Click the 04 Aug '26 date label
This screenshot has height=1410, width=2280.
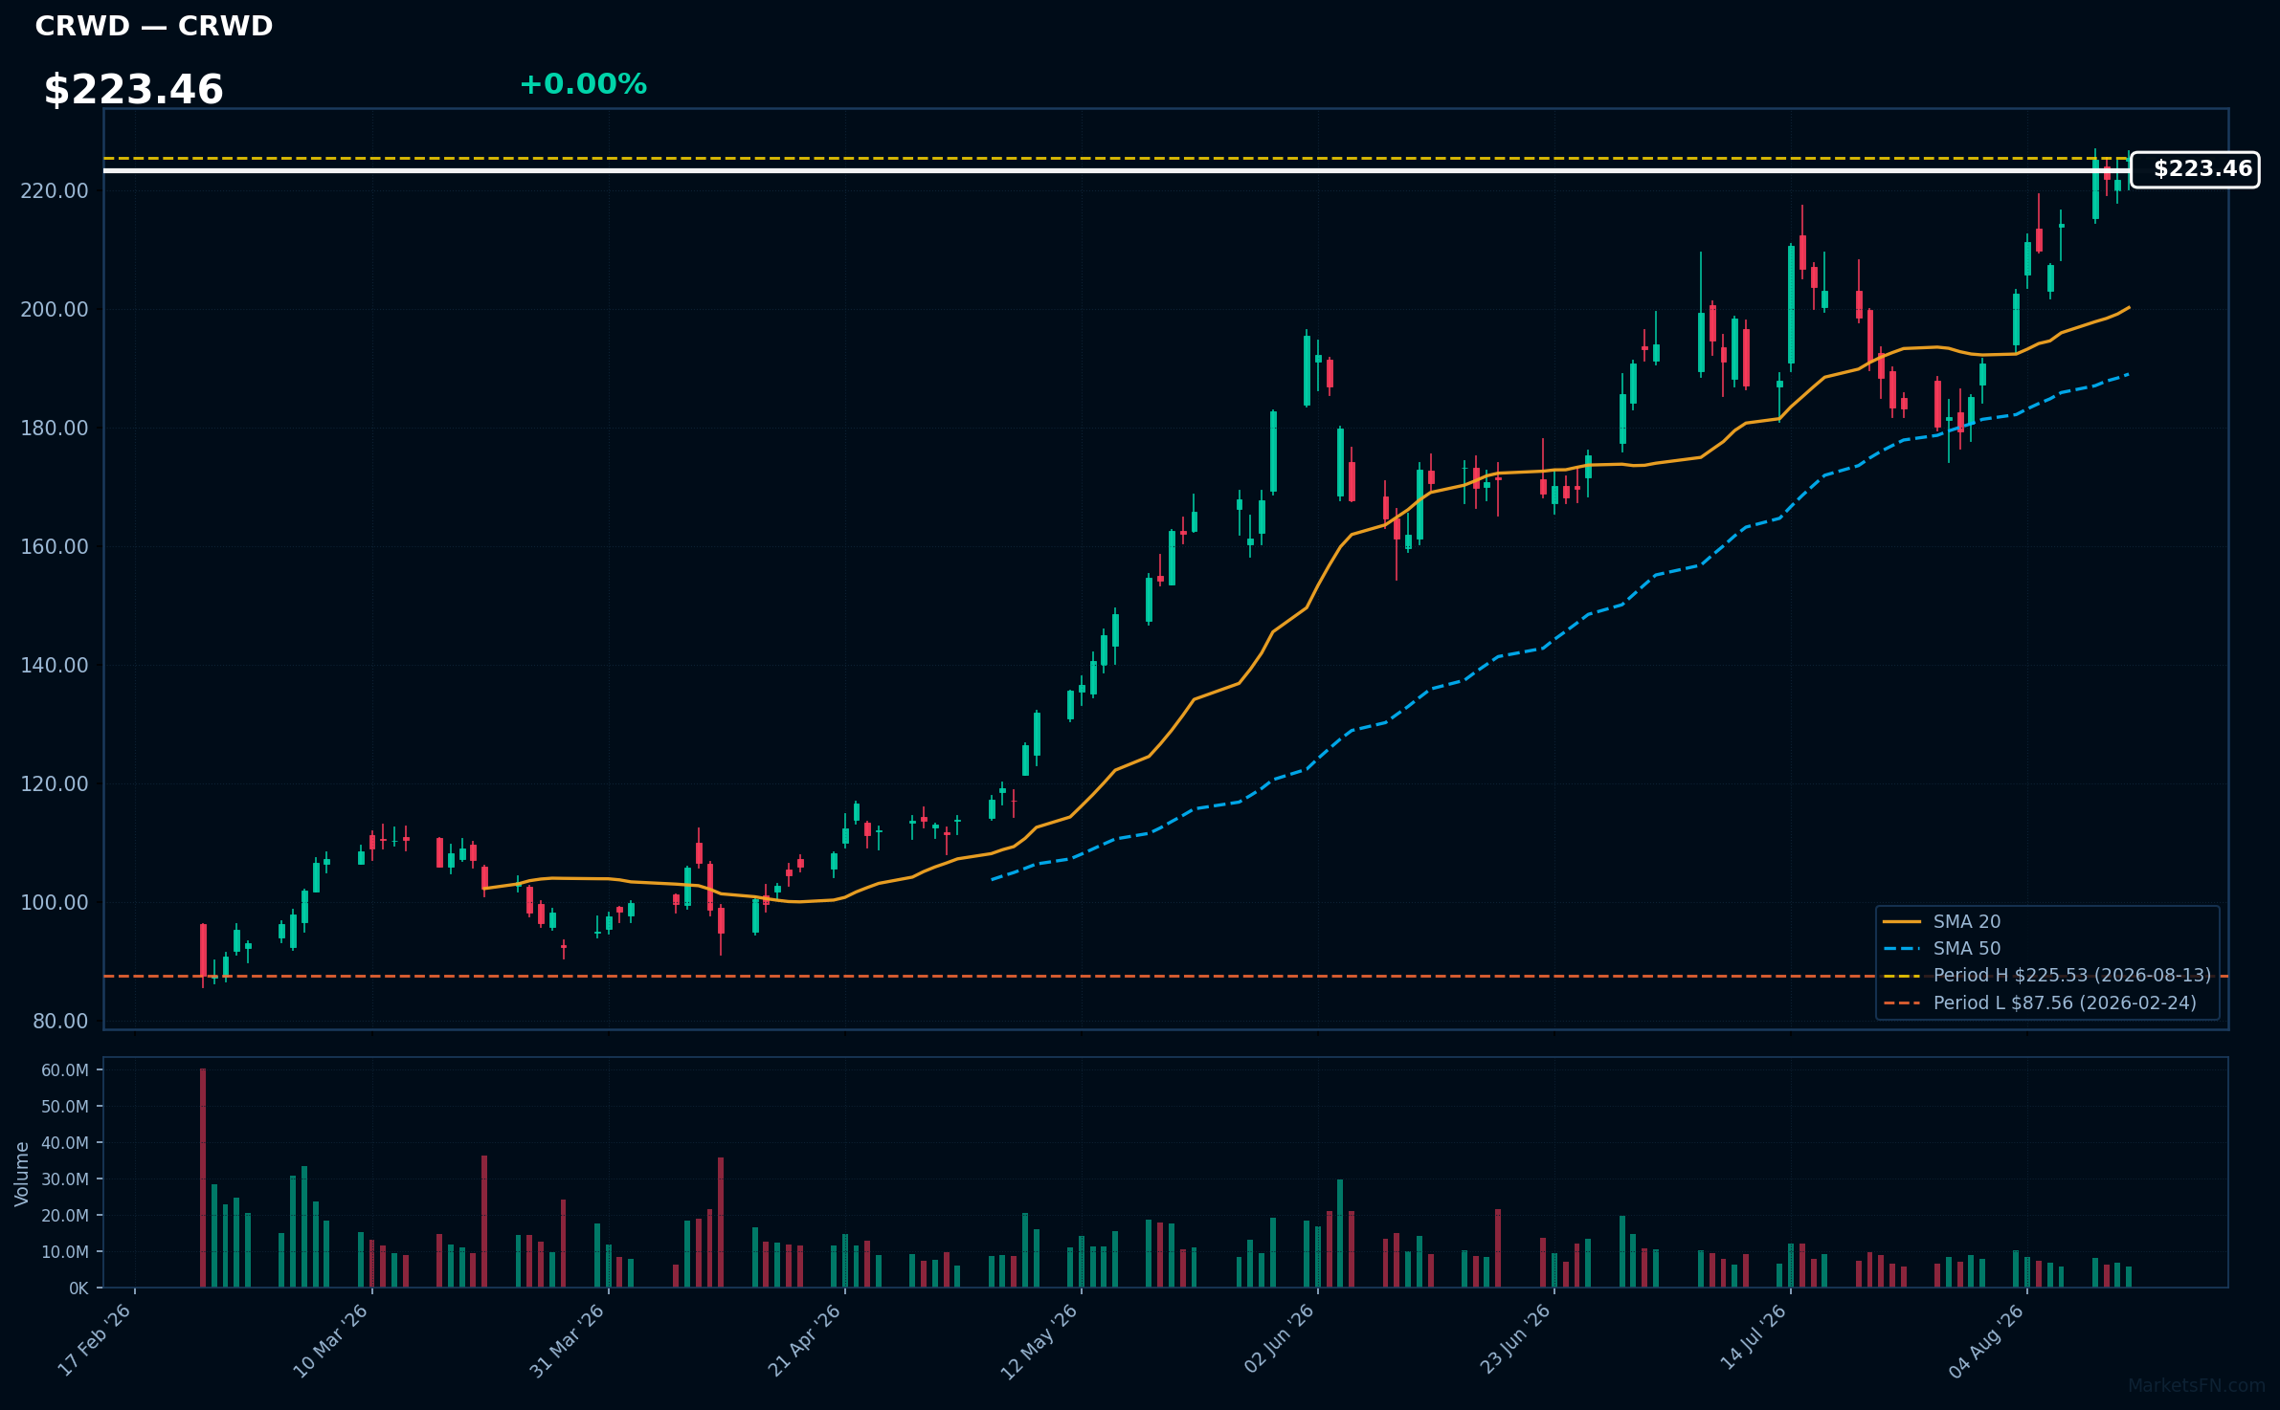pyautogui.click(x=1987, y=1340)
